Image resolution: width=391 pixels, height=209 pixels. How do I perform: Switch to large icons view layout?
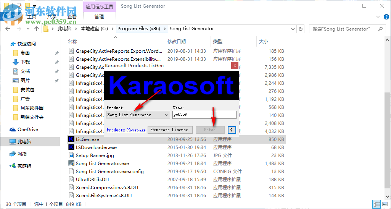(384, 204)
